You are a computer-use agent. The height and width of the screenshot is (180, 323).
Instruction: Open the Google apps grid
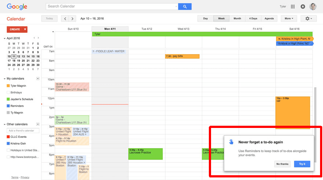[293, 7]
